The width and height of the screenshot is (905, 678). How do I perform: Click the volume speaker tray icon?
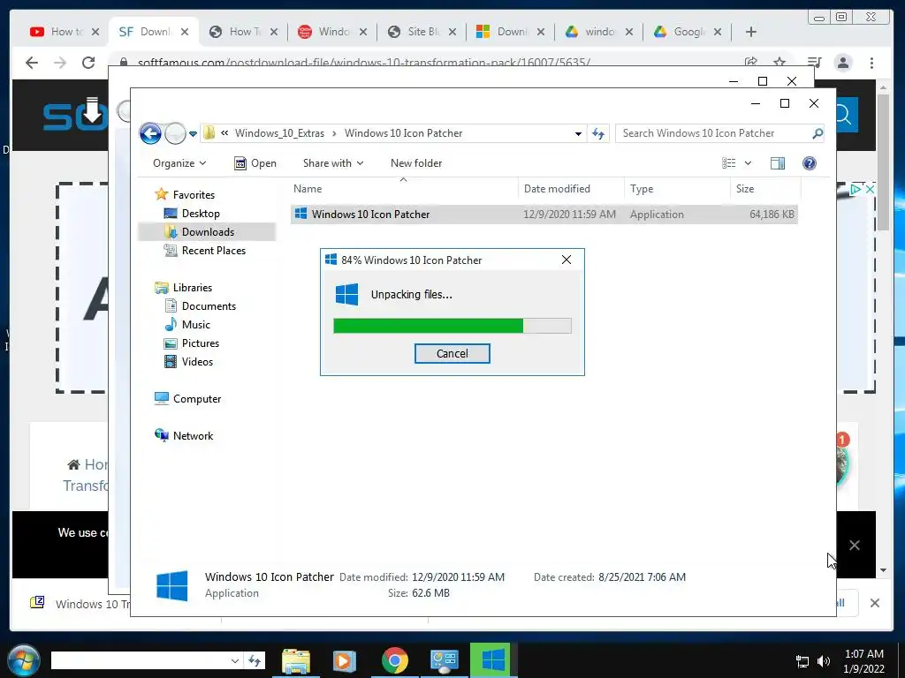pos(824,661)
